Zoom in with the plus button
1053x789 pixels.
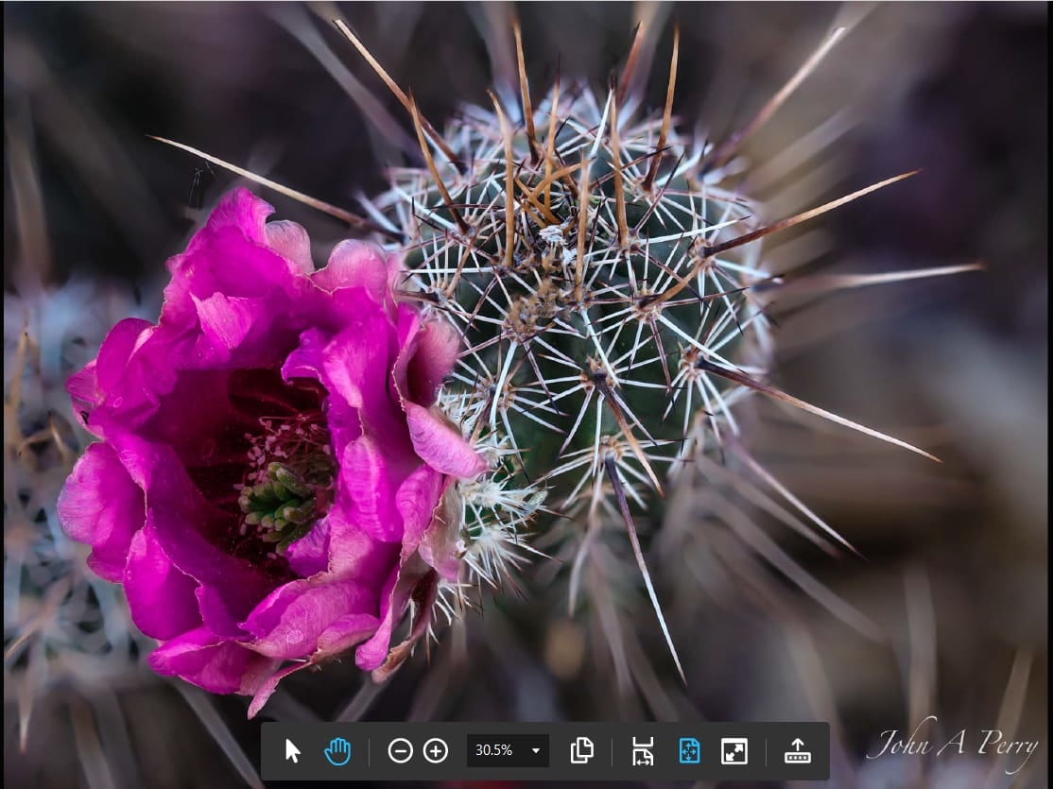(436, 751)
